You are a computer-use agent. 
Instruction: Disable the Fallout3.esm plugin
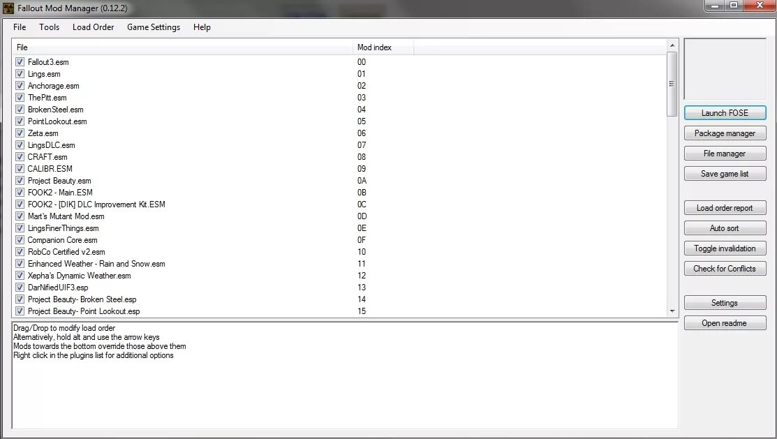tap(20, 62)
